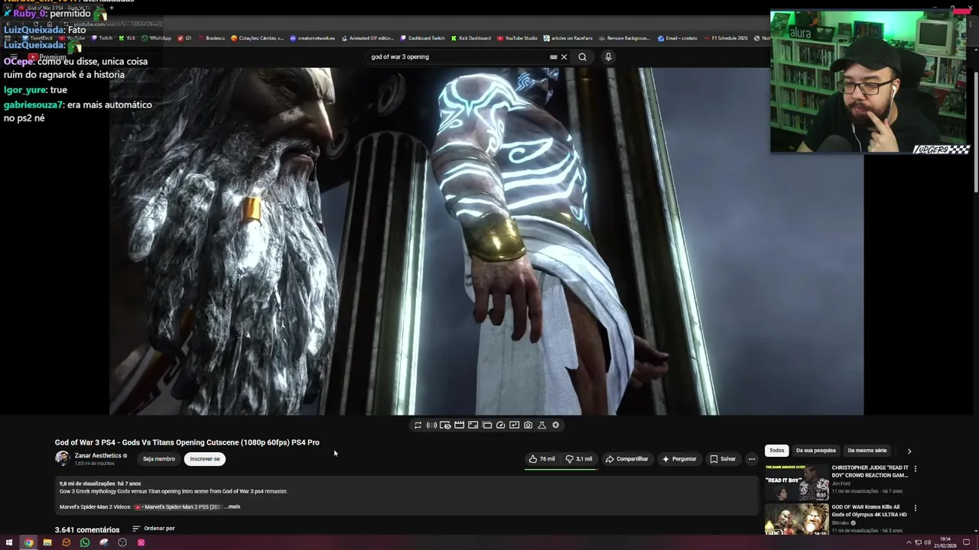Click the flask experiments icon
Screen dimensions: 979x550
pos(542,425)
